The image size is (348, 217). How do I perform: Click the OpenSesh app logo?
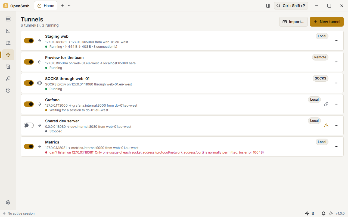(x=6, y=6)
